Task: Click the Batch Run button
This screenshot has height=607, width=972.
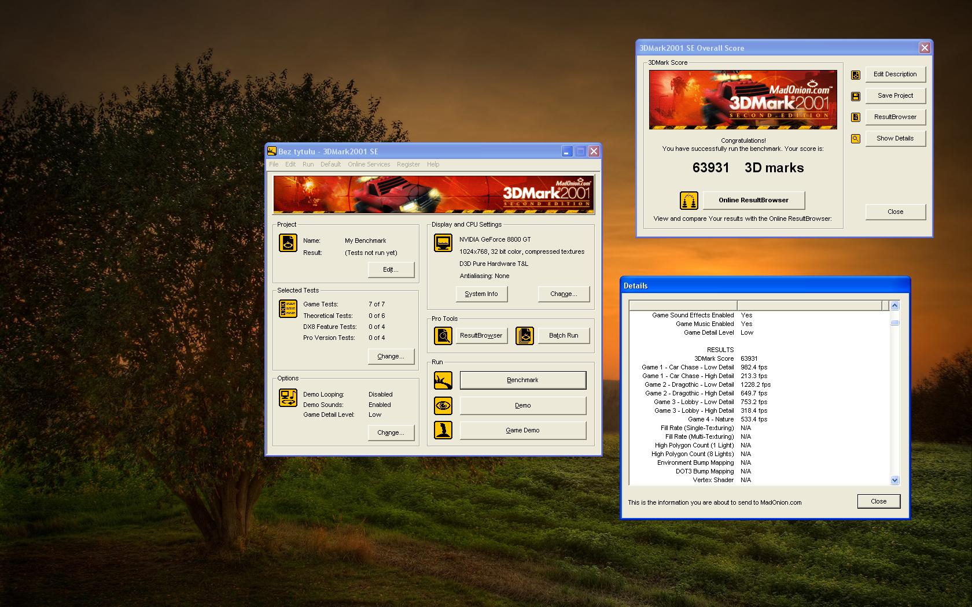Action: [x=564, y=335]
